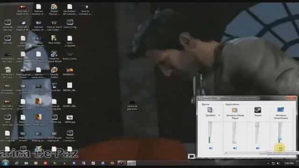
Task: Select the 312067_296 file icon
Action: 70,103
